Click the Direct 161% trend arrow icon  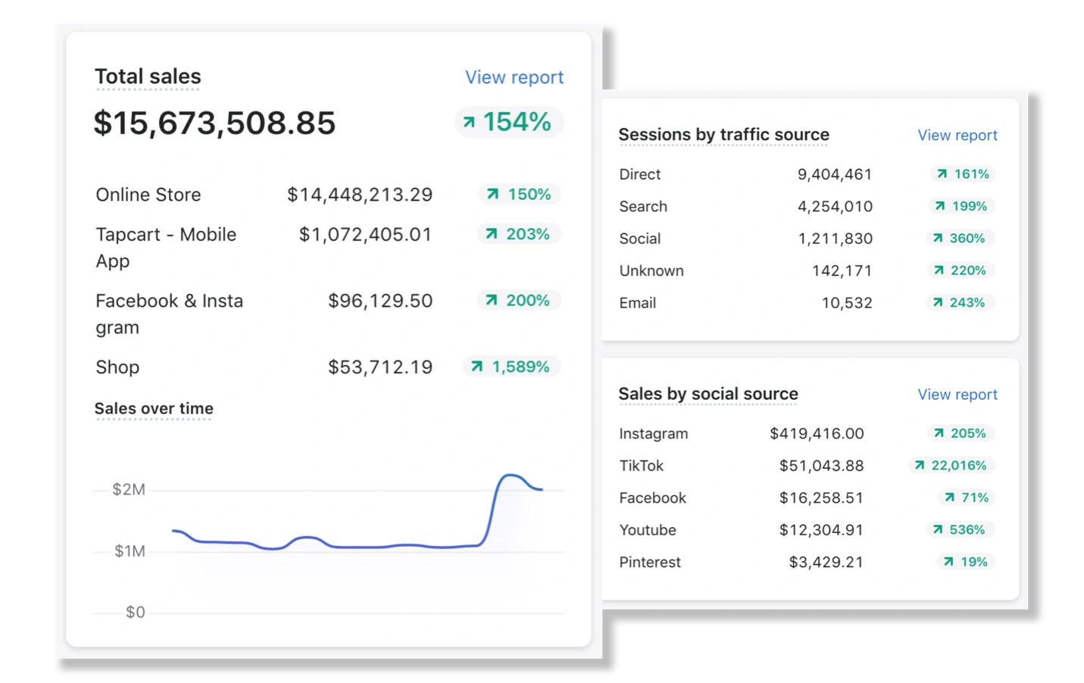click(x=942, y=174)
